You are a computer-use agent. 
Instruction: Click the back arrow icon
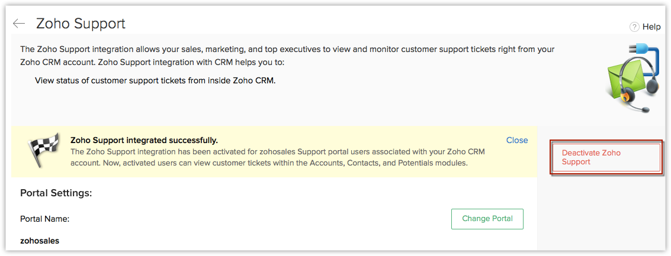pyautogui.click(x=19, y=24)
